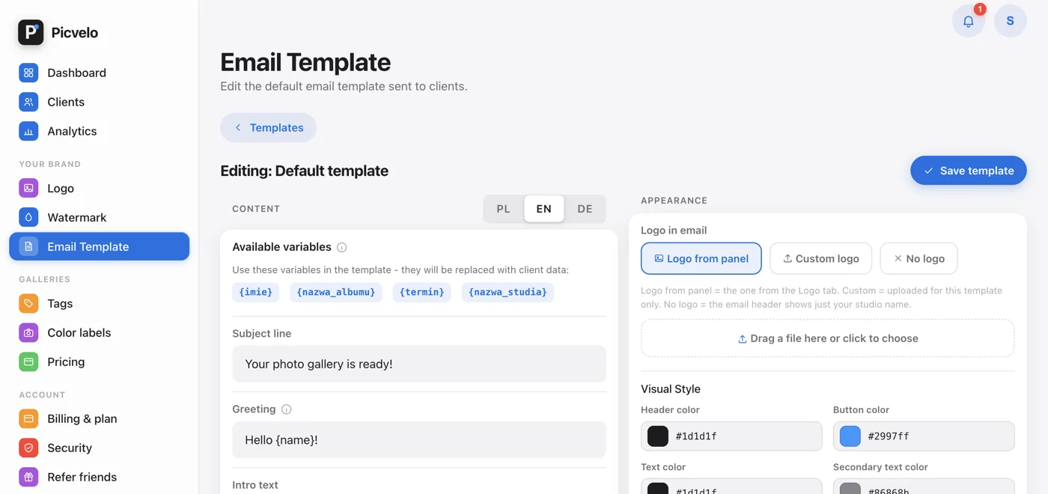Click the Subject line input field
Image resolution: width=1048 pixels, height=494 pixels.
[x=419, y=364]
